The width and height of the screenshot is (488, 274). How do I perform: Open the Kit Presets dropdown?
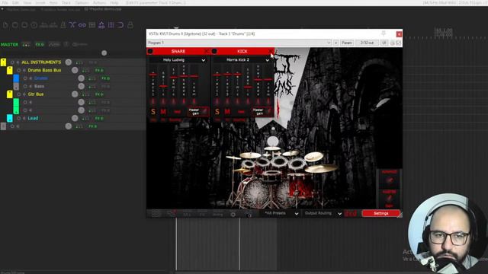tap(281, 213)
